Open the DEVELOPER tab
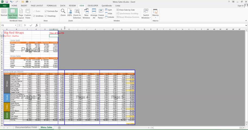Screen dimensions: 248x130 (x=93, y=6)
